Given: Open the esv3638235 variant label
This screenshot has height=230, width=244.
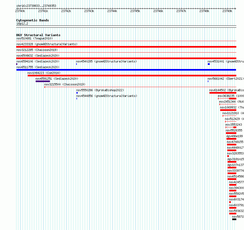Looking at the screenshot, I should coord(231,96).
